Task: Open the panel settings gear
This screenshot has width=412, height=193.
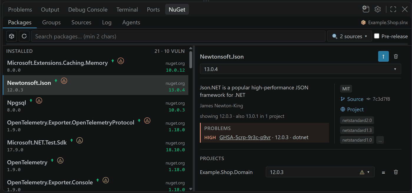Action: pyautogui.click(x=378, y=9)
